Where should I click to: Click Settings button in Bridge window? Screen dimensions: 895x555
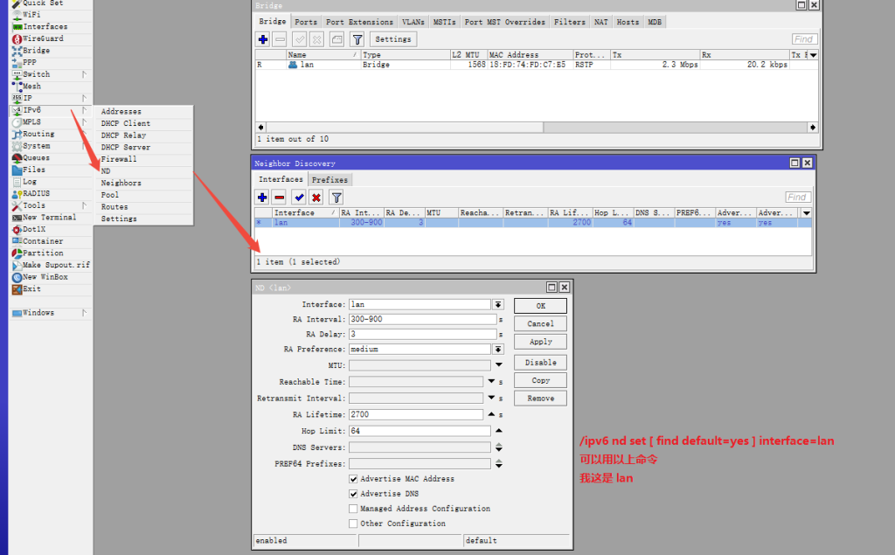392,39
